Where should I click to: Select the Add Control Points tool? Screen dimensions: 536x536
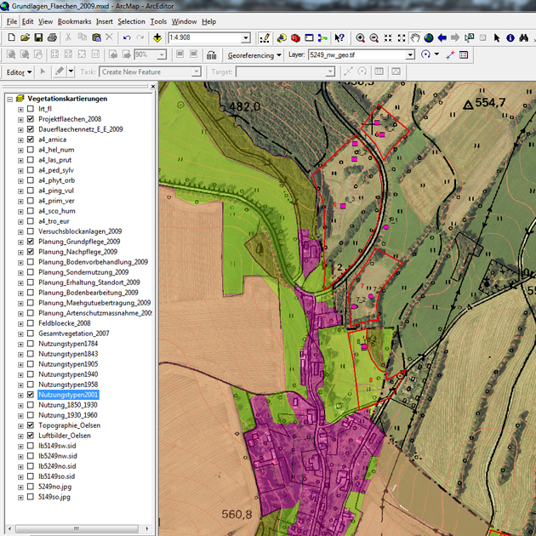pyautogui.click(x=450, y=54)
